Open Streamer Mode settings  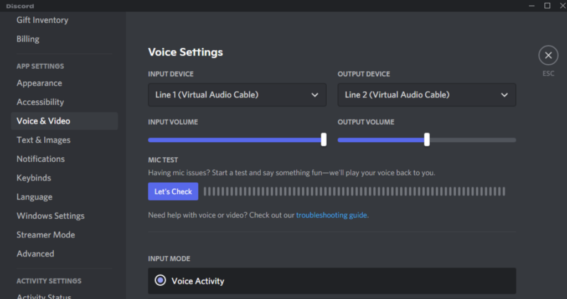point(45,235)
